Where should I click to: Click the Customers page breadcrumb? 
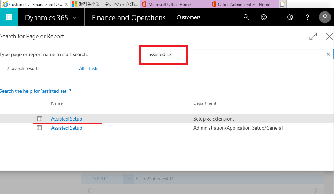[x=189, y=17]
